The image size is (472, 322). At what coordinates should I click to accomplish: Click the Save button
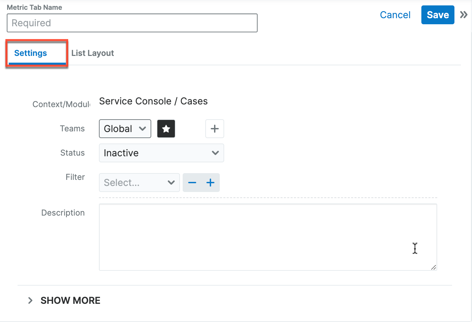[x=438, y=15]
